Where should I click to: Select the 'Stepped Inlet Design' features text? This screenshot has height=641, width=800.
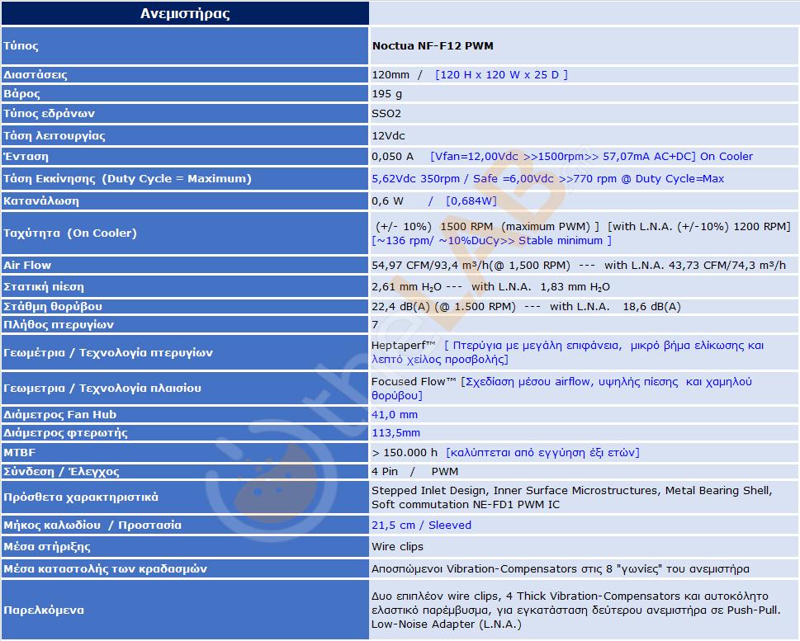point(429,491)
